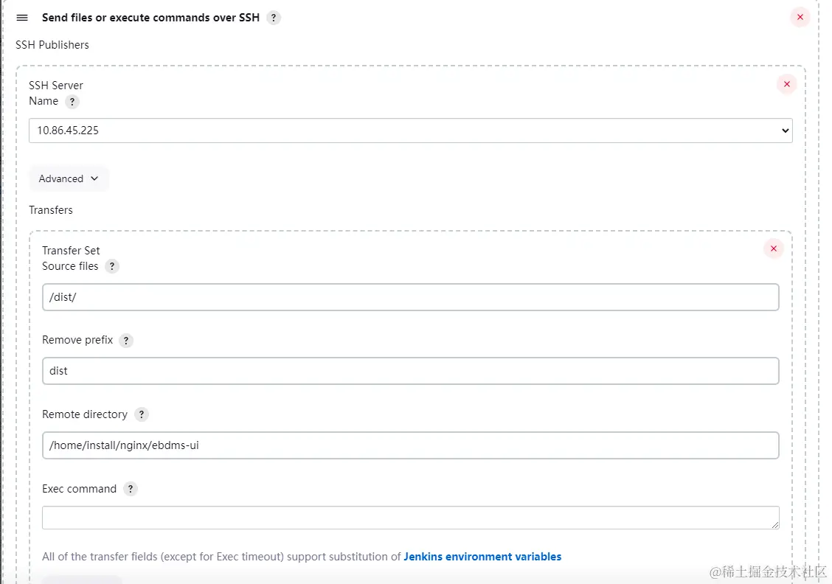Click the Transfers section label

51,210
